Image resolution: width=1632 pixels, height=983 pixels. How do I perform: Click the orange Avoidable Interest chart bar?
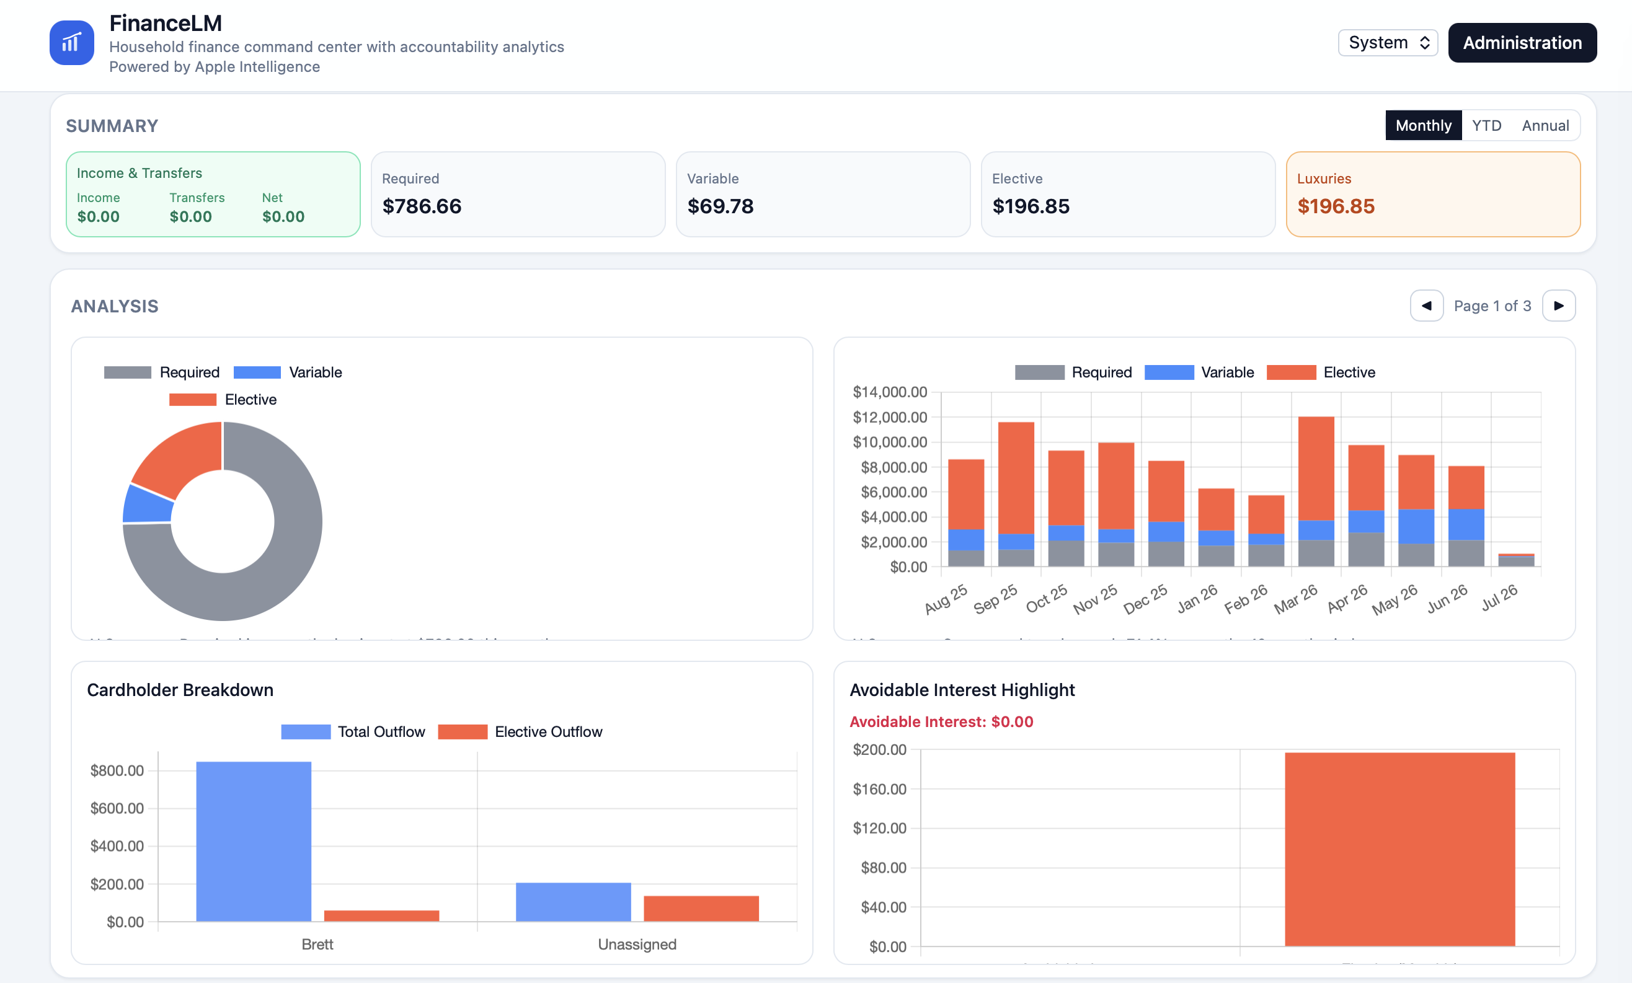[x=1400, y=849]
